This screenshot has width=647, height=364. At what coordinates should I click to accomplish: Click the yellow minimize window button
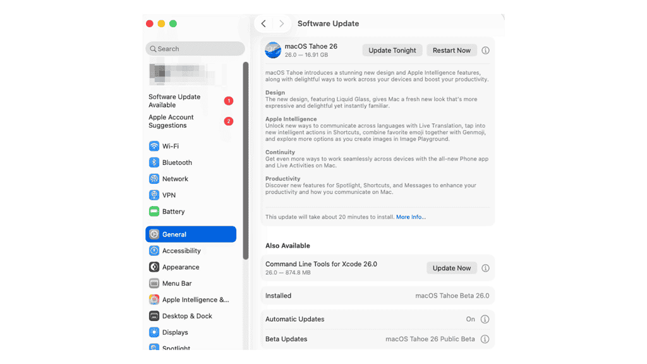tap(161, 23)
